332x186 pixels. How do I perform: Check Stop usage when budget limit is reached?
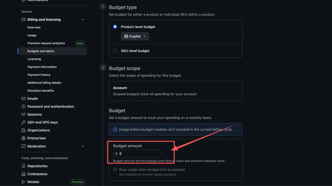pos(115,169)
